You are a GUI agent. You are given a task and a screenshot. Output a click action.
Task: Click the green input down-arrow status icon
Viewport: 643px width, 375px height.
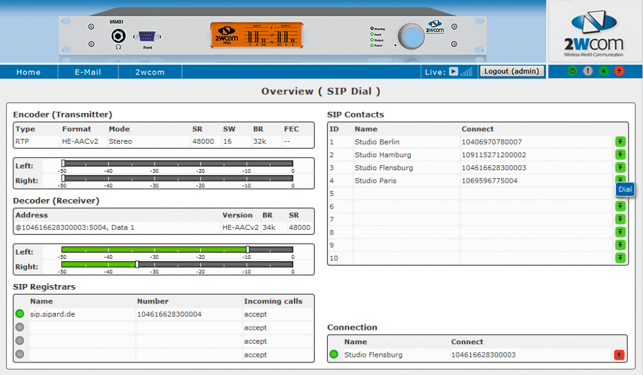tap(603, 72)
